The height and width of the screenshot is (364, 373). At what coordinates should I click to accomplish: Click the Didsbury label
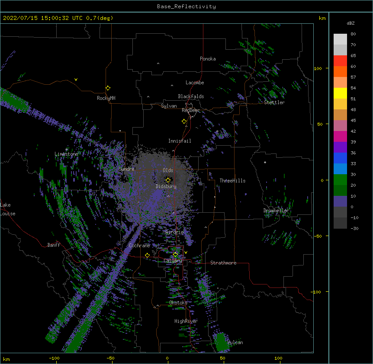pos(166,186)
